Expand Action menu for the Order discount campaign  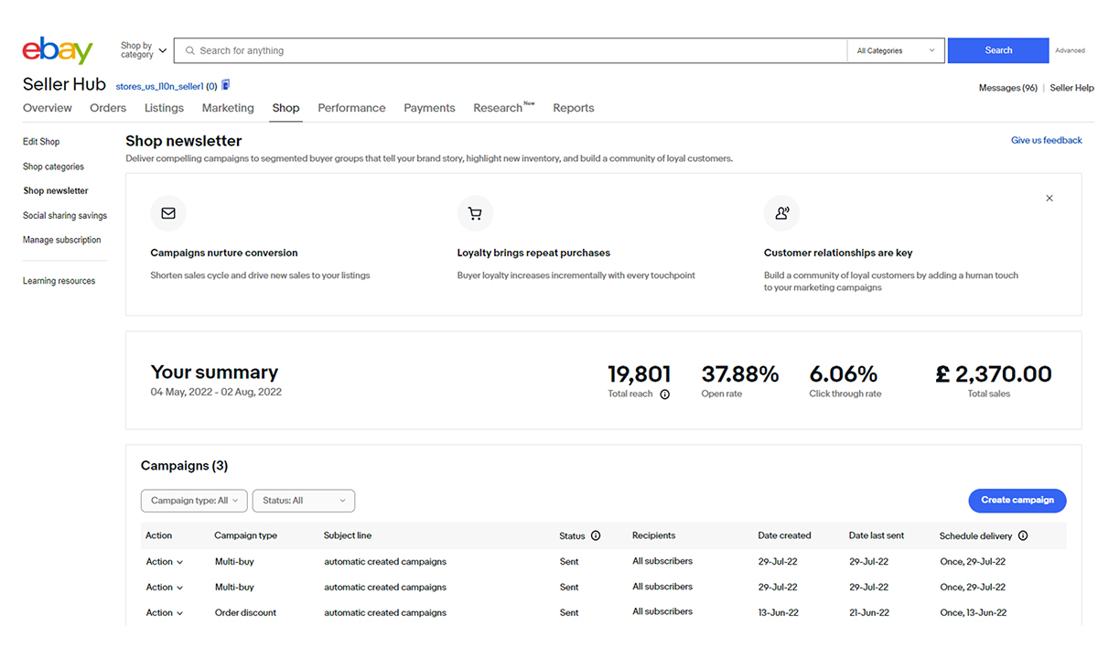164,612
